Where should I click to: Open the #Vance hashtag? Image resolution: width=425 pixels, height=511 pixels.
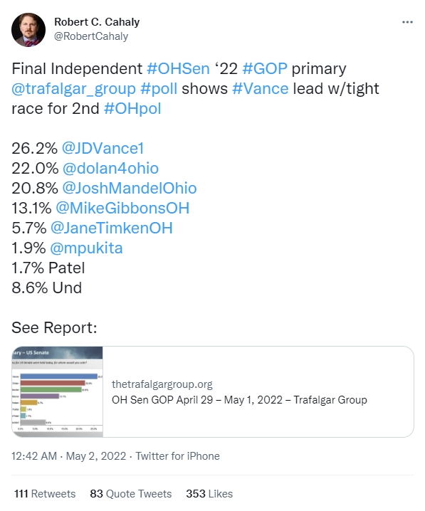click(260, 89)
